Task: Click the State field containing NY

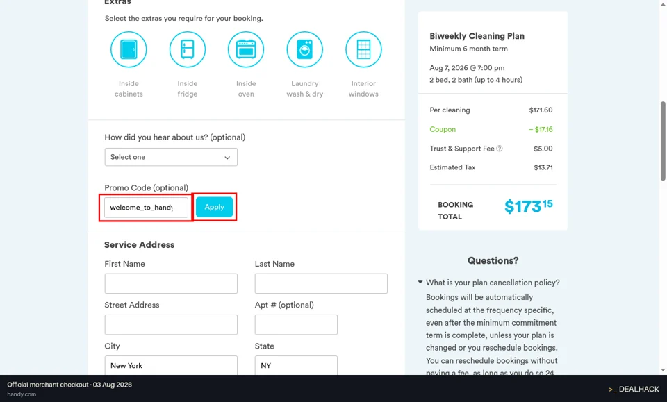Action: click(296, 365)
